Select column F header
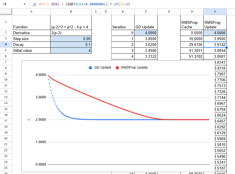The width and height of the screenshot is (235, 174). (146, 11)
